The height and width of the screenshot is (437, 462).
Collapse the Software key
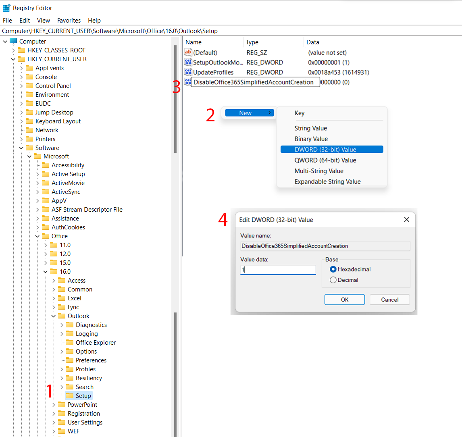(x=21, y=148)
